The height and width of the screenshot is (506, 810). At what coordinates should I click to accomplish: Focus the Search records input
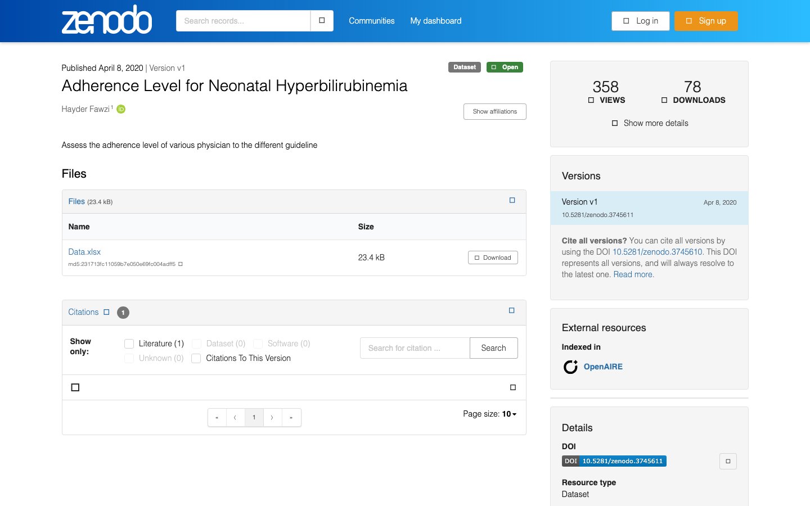click(x=243, y=21)
